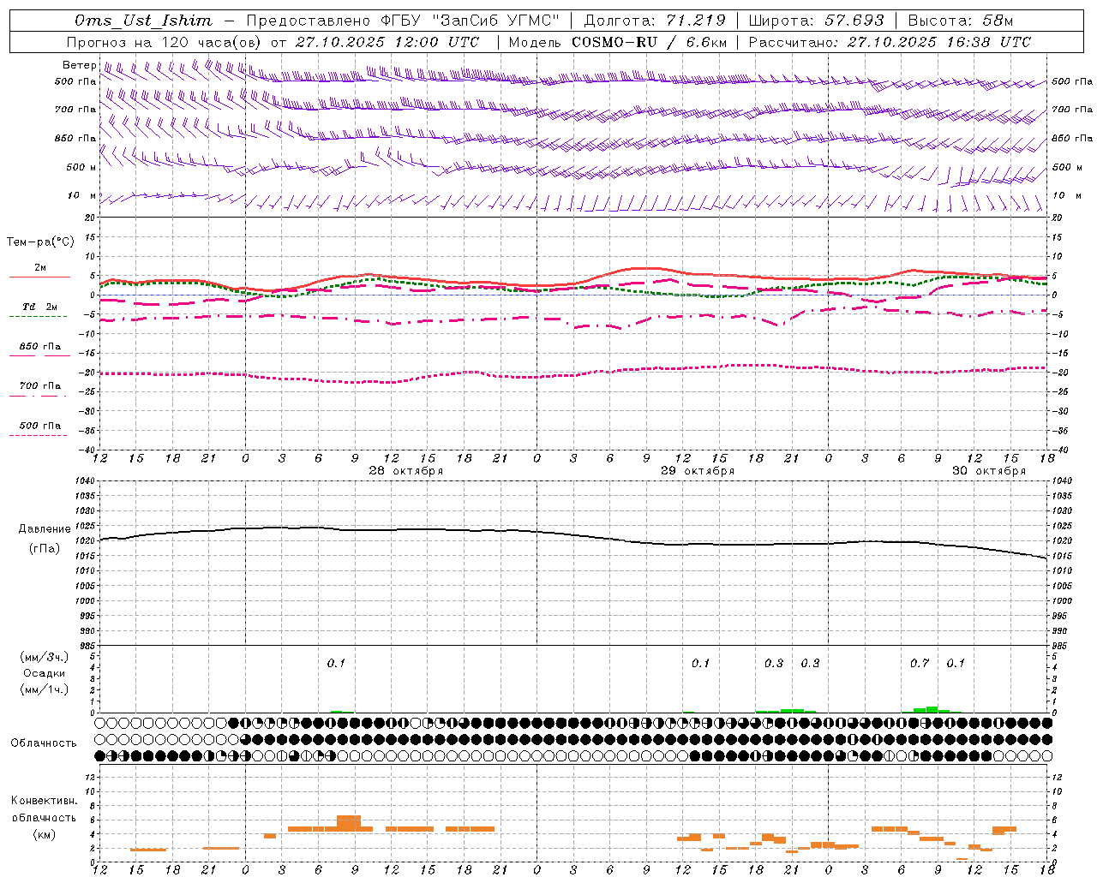Click the Ветер panel label
Image resolution: width=1097 pixels, height=877 pixels.
pyautogui.click(x=79, y=65)
